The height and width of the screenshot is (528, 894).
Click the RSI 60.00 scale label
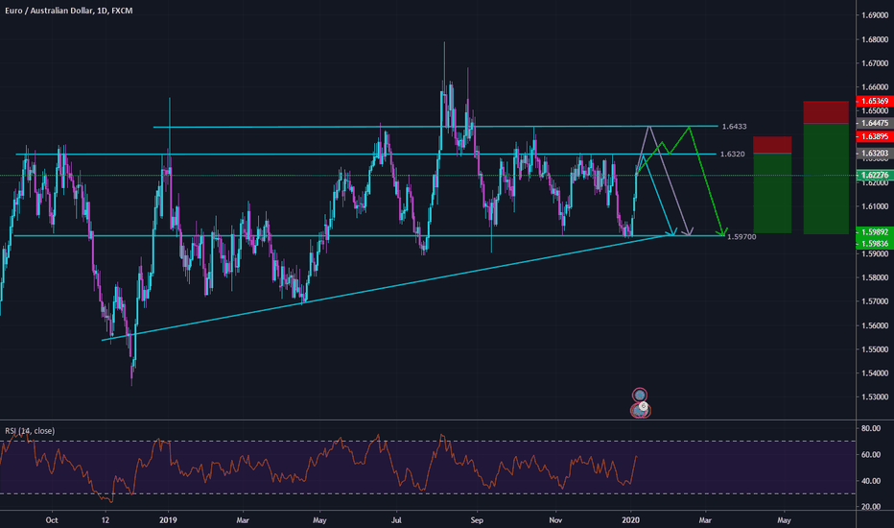click(x=871, y=455)
